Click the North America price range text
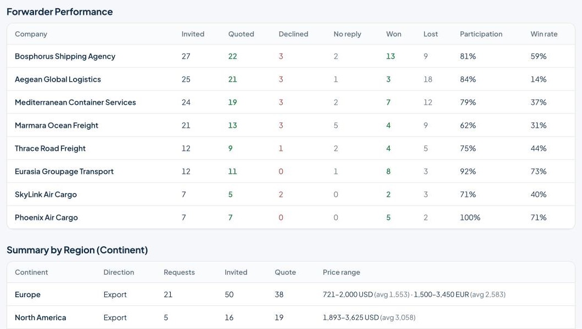 click(x=369, y=317)
